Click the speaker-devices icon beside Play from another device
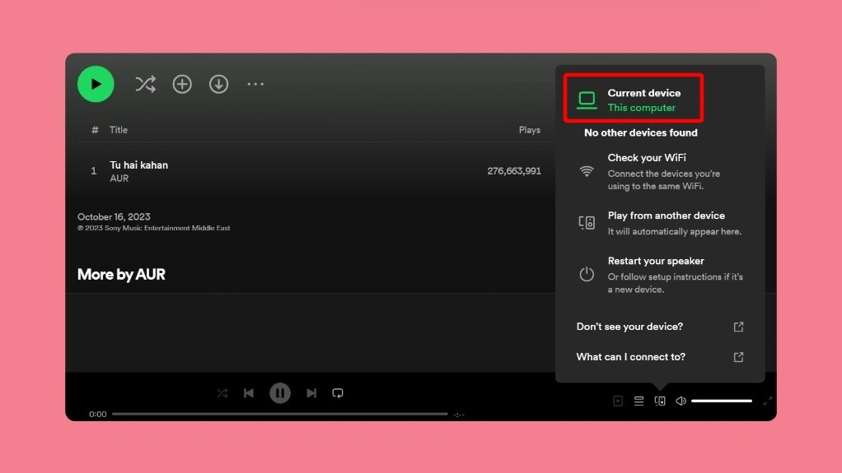Screen dimensions: 842x473 [x=587, y=223]
